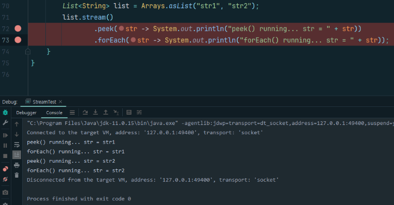Click 'Disconnected from the target VM' console line
This screenshot has width=394, height=205.
153,180
